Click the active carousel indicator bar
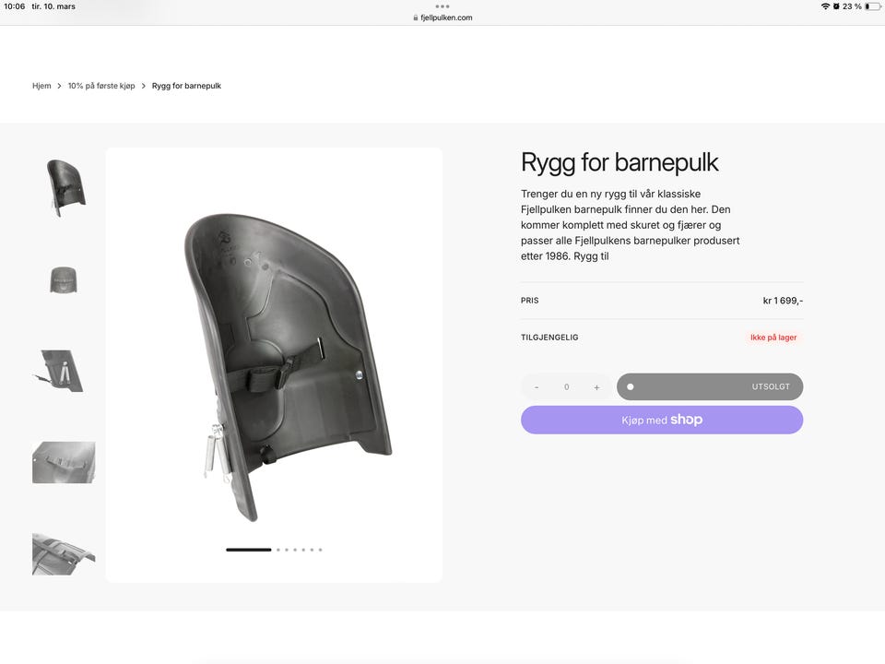This screenshot has height=664, width=885. (x=248, y=550)
